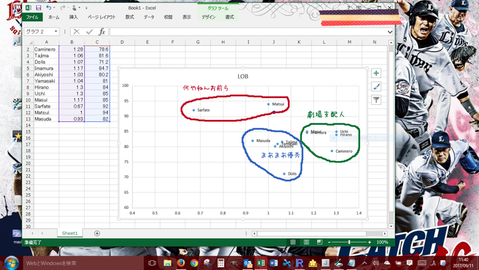This screenshot has height=270, width=479.
Task: Redo the last undone action
Action: pos(62,8)
